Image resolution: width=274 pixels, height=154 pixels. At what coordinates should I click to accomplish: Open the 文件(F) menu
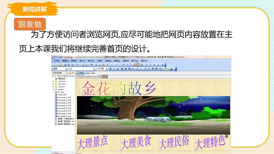pyautogui.click(x=57, y=61)
